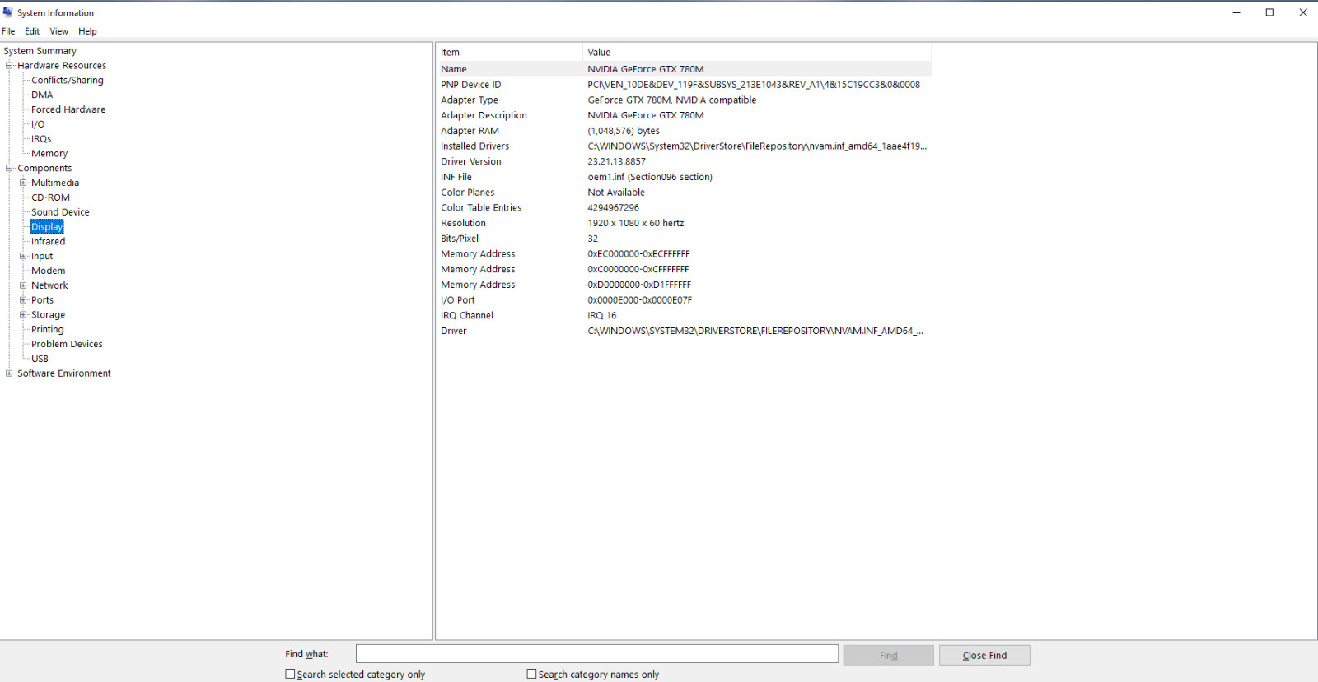This screenshot has width=1318, height=682.
Task: Minimize the System Information window
Action: pyautogui.click(x=1236, y=12)
